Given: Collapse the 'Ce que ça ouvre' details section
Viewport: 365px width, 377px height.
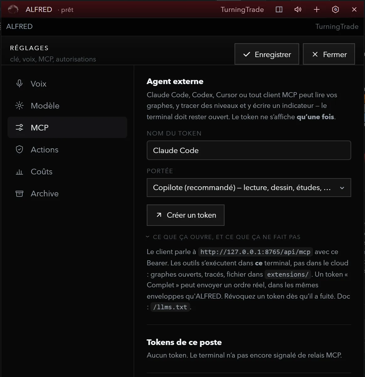Looking at the screenshot, I should [x=223, y=237].
